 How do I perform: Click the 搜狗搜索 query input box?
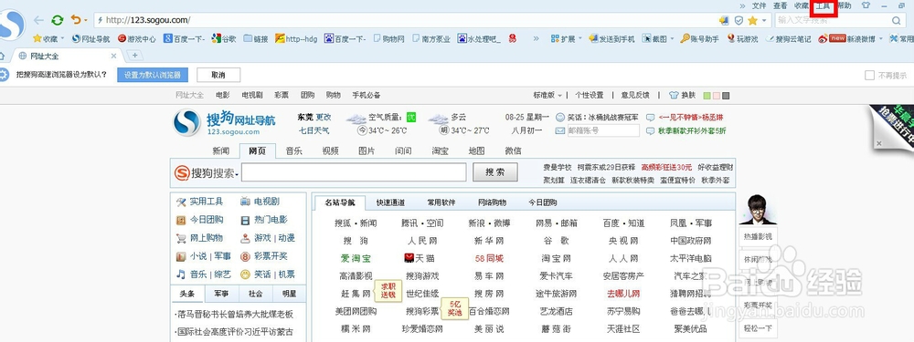pyautogui.click(x=354, y=172)
